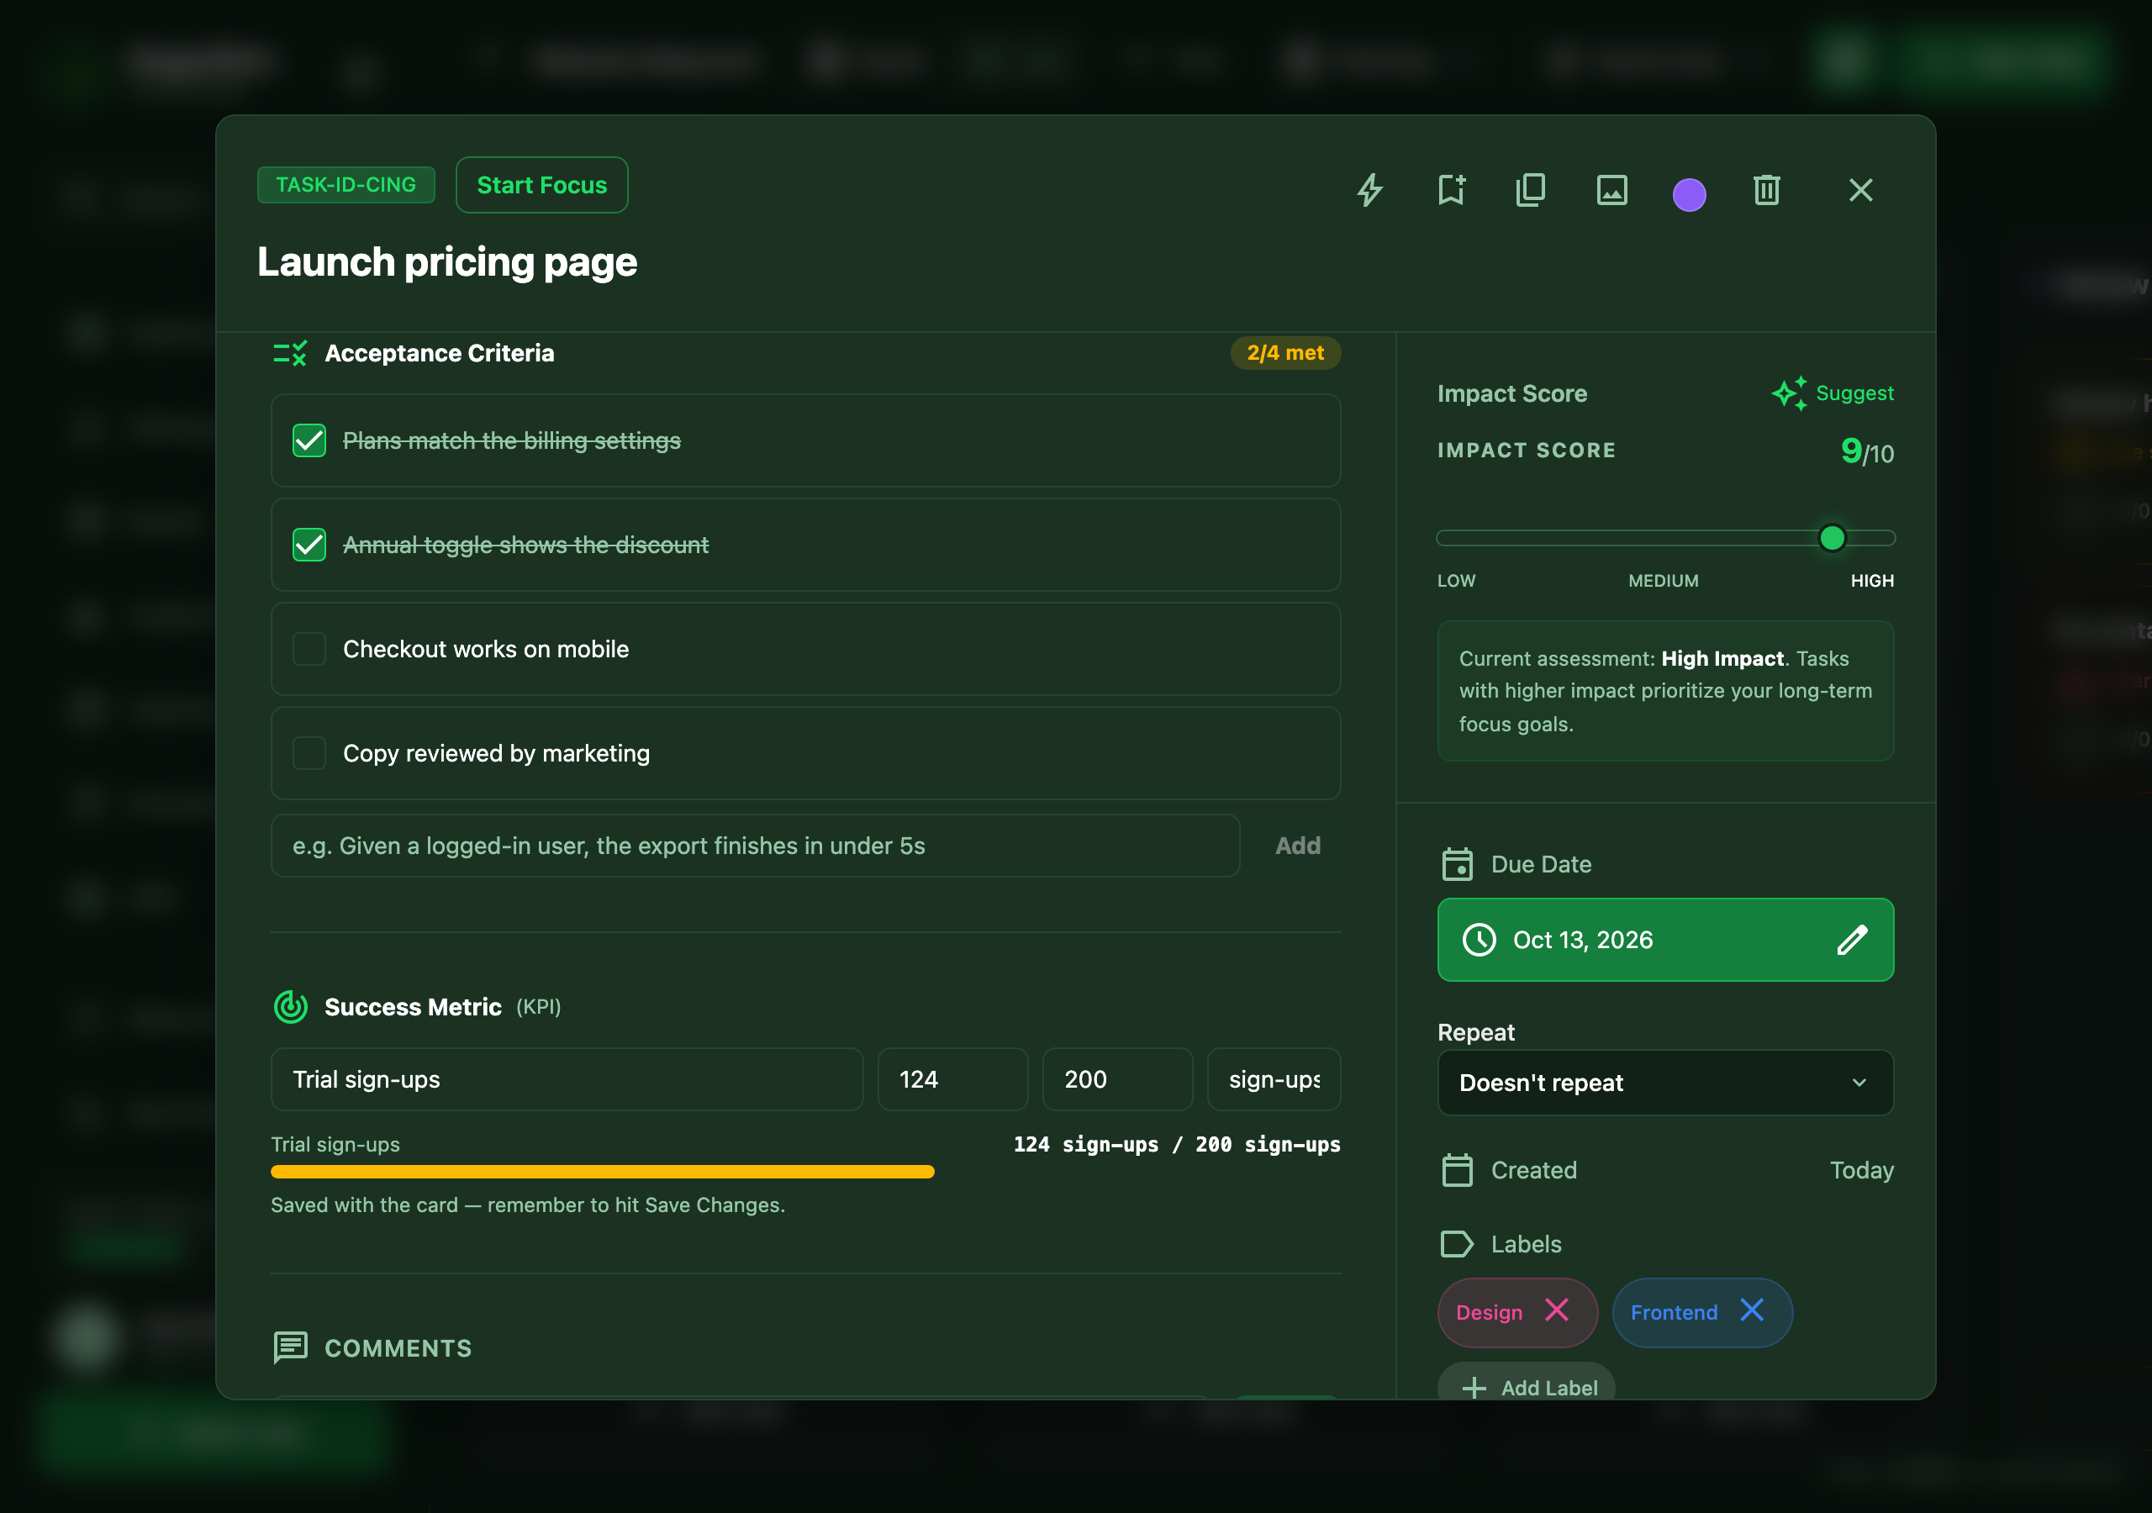
Task: Click the sign-ups unit field
Action: 1274,1079
